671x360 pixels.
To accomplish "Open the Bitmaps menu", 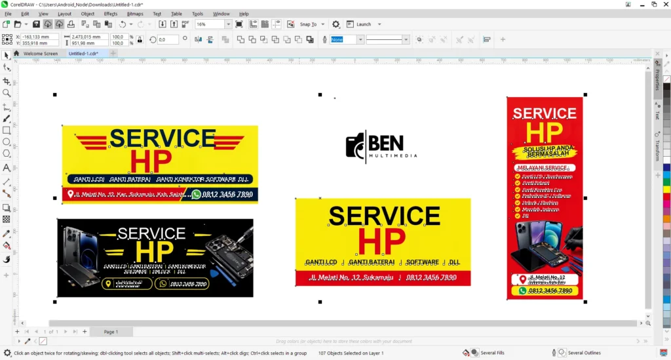I will point(135,14).
